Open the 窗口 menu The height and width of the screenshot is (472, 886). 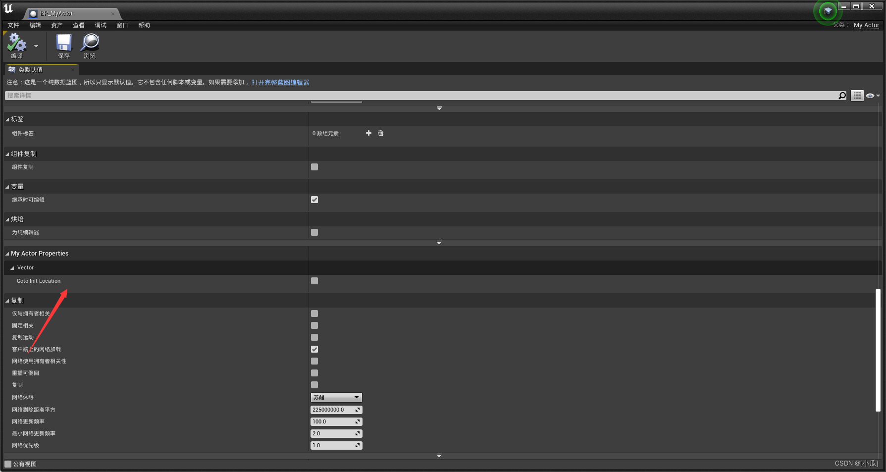click(122, 25)
